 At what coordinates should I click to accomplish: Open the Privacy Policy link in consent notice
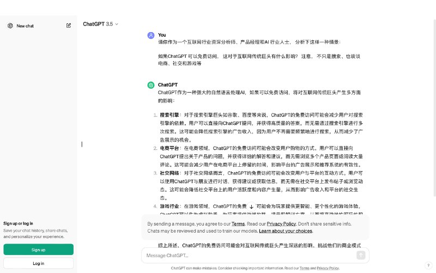(281, 224)
